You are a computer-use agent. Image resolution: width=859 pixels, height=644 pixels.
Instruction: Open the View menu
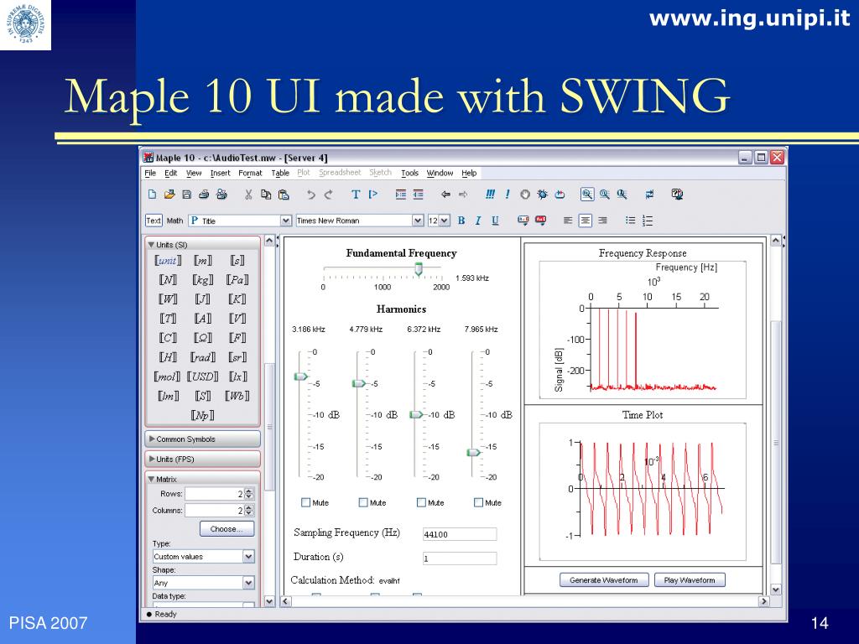coord(194,173)
